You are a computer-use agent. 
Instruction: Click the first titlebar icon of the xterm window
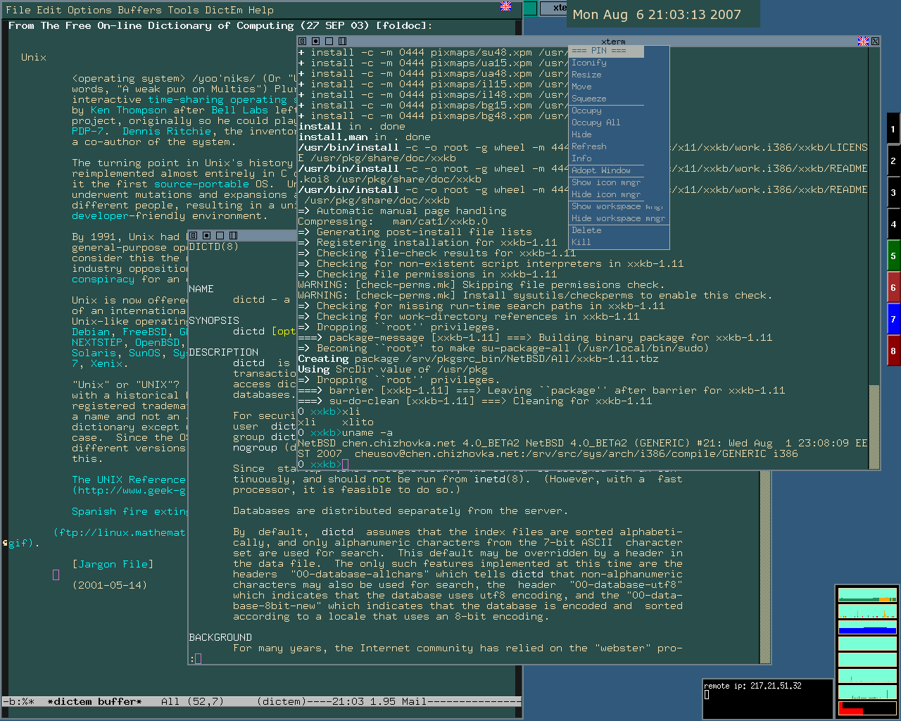pyautogui.click(x=303, y=42)
